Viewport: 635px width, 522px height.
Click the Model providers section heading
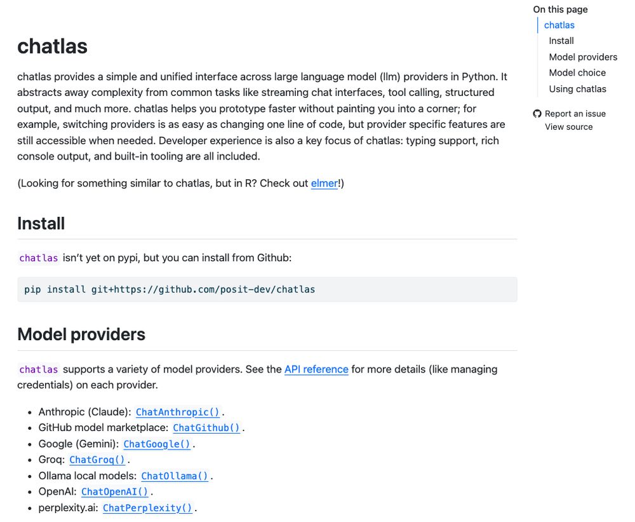[x=81, y=334]
